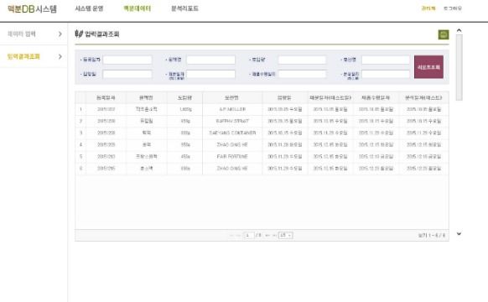Sort by the 도입량 column header
This screenshot has width=488, height=302.
184,98
